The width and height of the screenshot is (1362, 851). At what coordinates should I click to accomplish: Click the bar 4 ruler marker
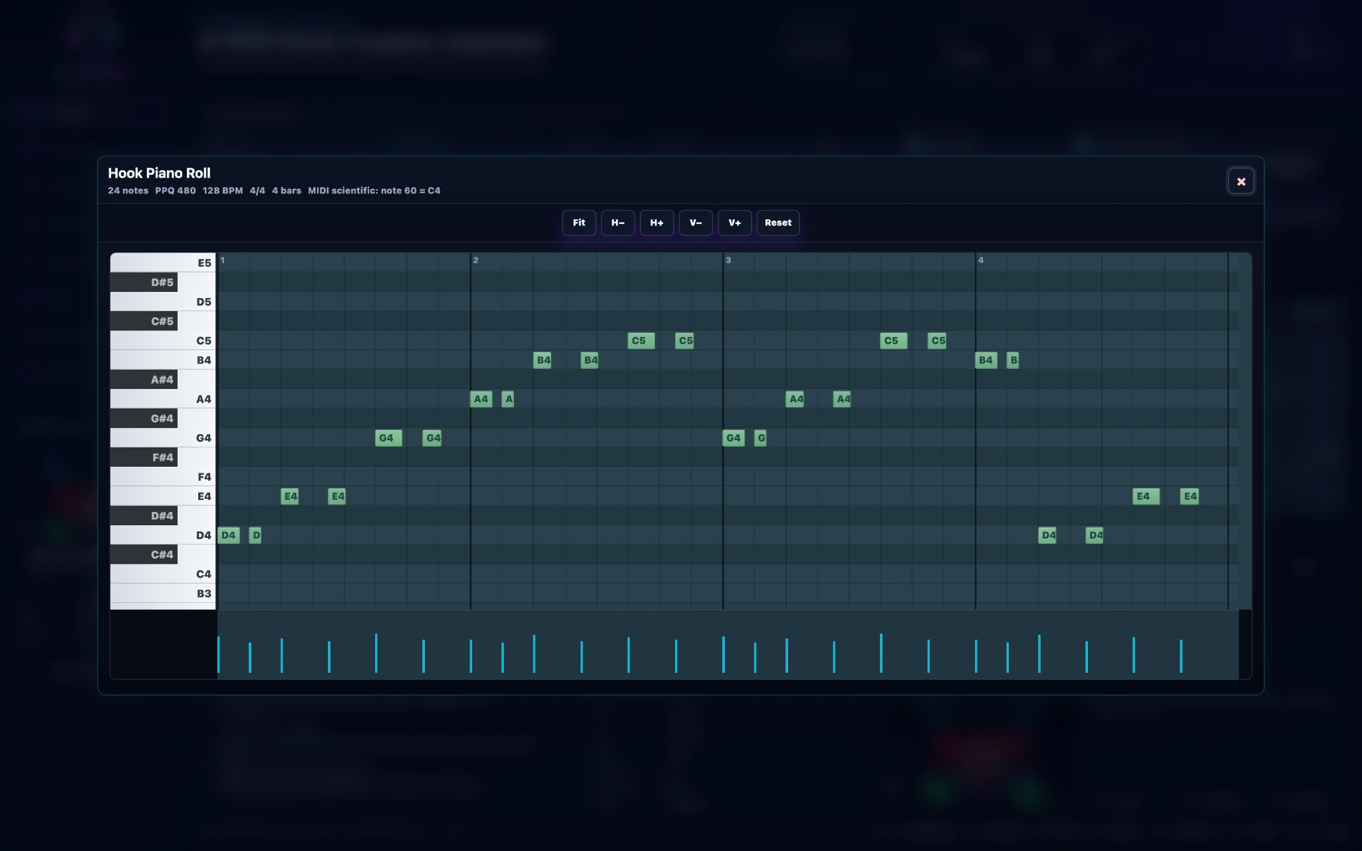pos(981,260)
